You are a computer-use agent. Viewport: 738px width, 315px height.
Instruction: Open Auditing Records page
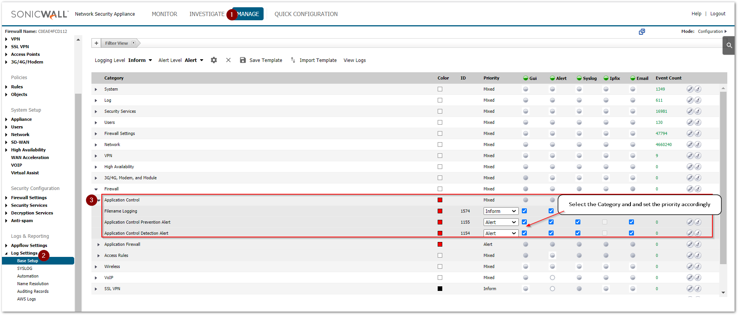(33, 291)
